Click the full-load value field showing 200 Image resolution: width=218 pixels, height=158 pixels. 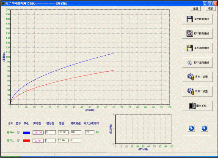click(76, 132)
